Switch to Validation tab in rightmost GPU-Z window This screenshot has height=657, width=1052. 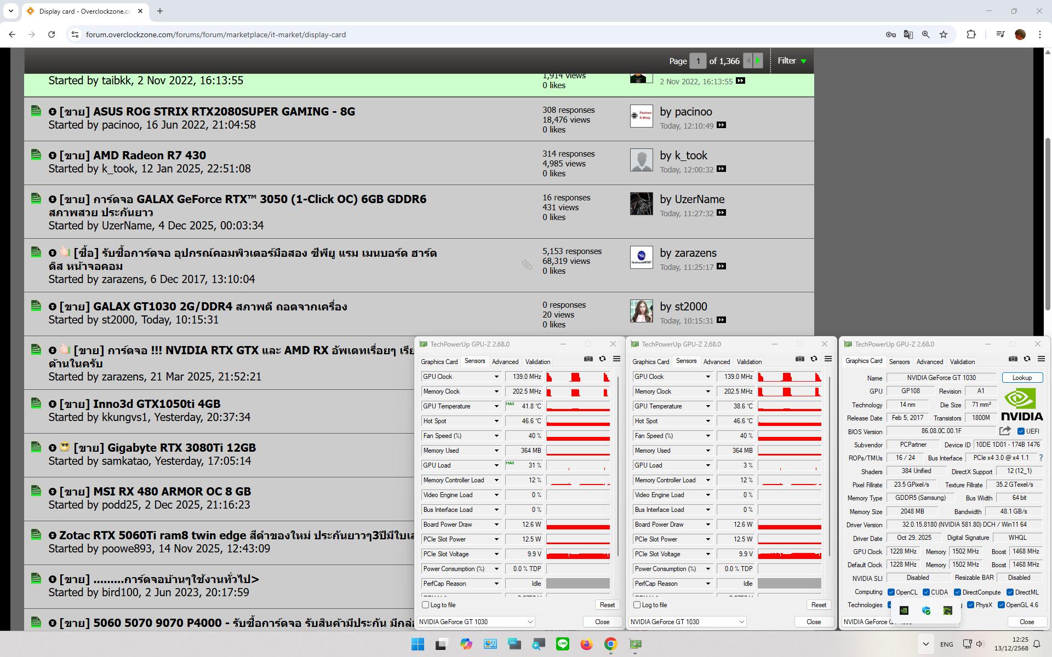pyautogui.click(x=962, y=361)
